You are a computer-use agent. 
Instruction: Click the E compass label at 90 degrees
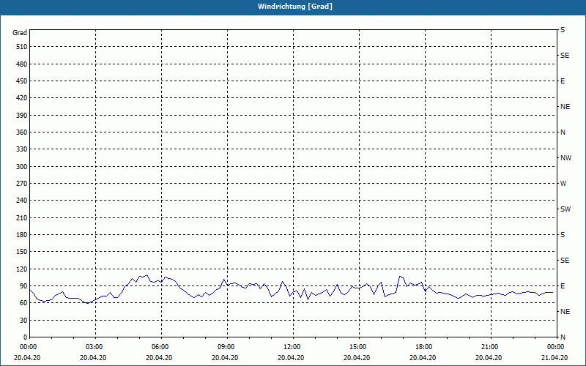563,286
